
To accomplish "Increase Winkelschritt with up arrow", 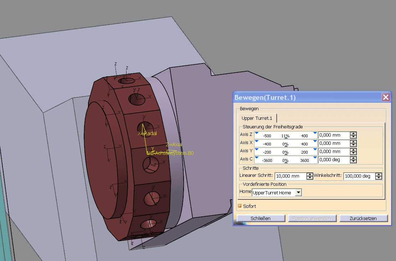I will [x=378, y=174].
